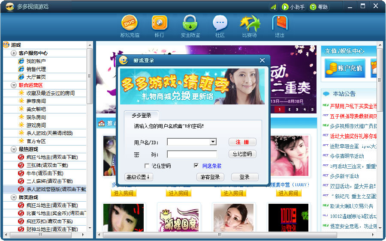Go to banner slide 5
Image resolution: width=386 pixels, height=241 pixels.
(x=312, y=110)
